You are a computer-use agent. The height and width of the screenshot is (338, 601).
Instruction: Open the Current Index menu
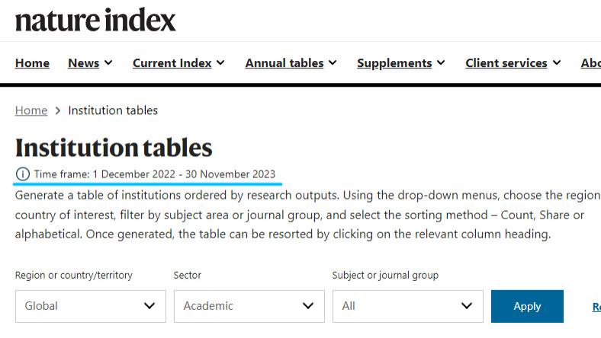click(x=172, y=62)
